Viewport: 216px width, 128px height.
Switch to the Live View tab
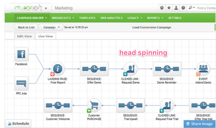(45, 36)
